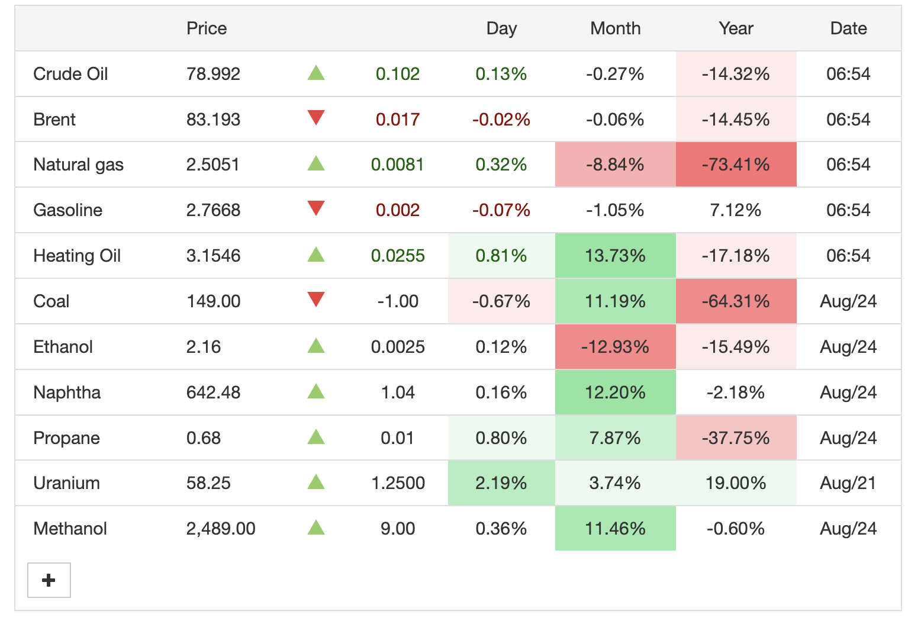Click the Brent price 83.193
This screenshot has width=908, height=624.
213,120
